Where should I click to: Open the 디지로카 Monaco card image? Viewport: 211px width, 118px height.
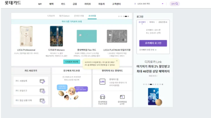56,36
